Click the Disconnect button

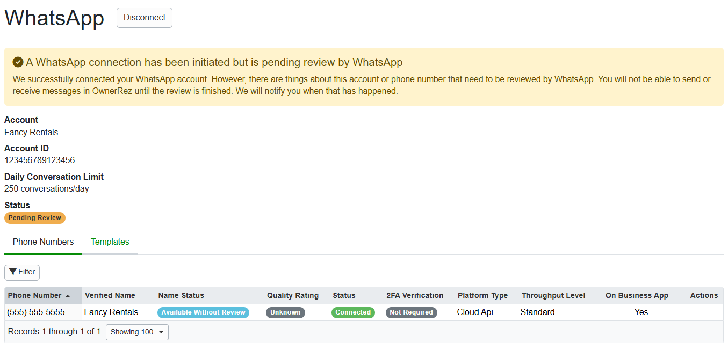point(144,17)
